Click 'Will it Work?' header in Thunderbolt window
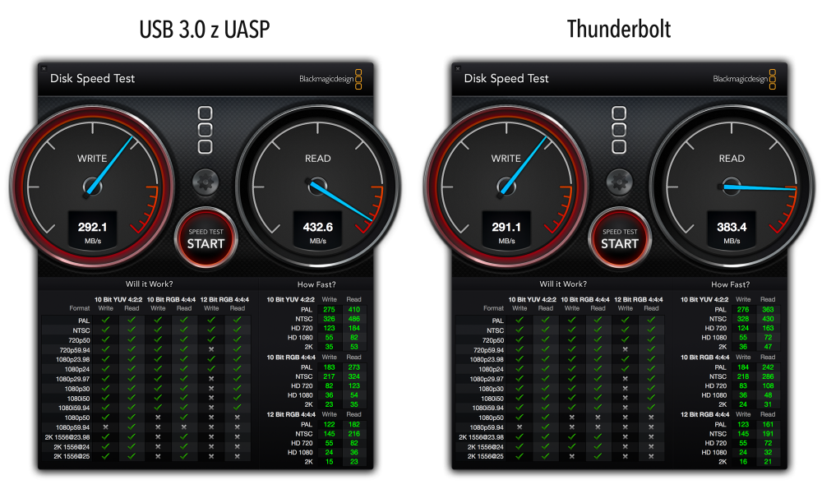Image resolution: width=822 pixels, height=489 pixels. 563,284
